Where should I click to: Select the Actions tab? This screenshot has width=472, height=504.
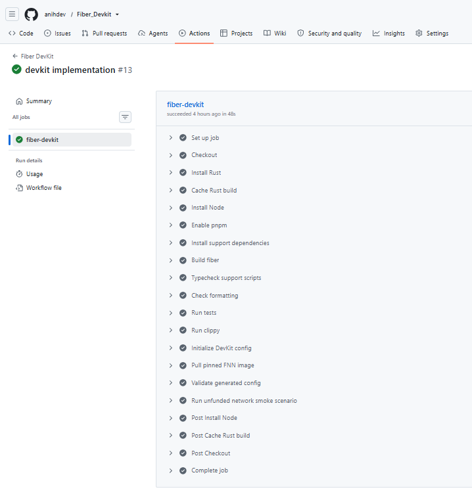pos(194,33)
